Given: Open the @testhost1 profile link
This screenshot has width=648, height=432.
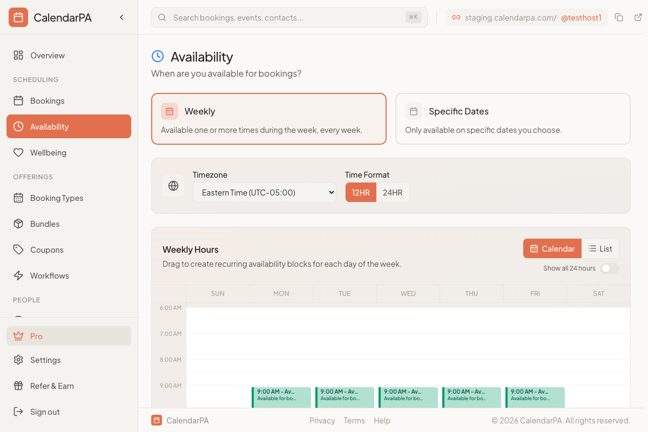Looking at the screenshot, I should pos(582,17).
